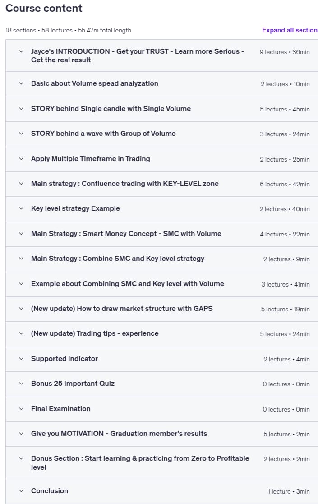Viewport: 318px width, 504px height.
Task: Open How to draw market structure with GAPS
Action: click(x=122, y=309)
